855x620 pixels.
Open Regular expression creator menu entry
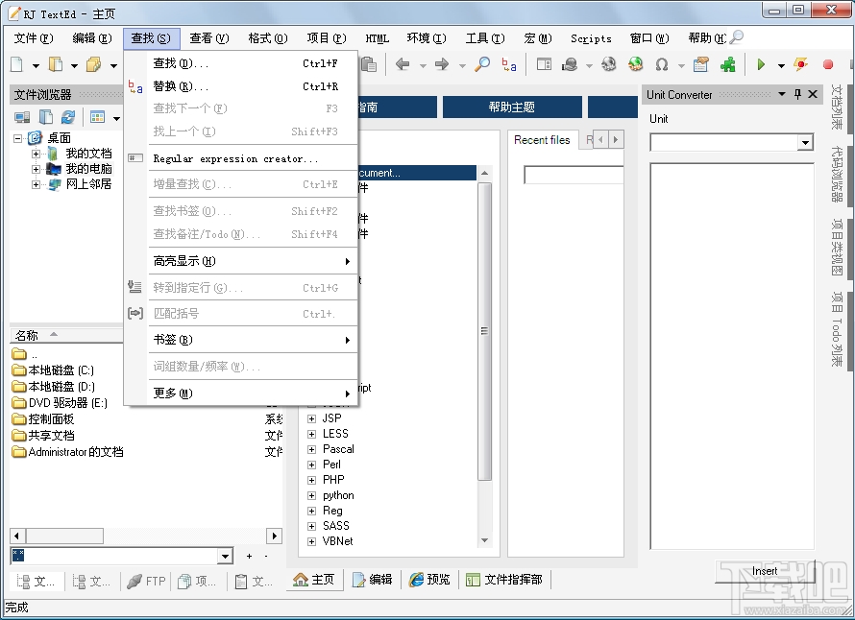pos(241,158)
